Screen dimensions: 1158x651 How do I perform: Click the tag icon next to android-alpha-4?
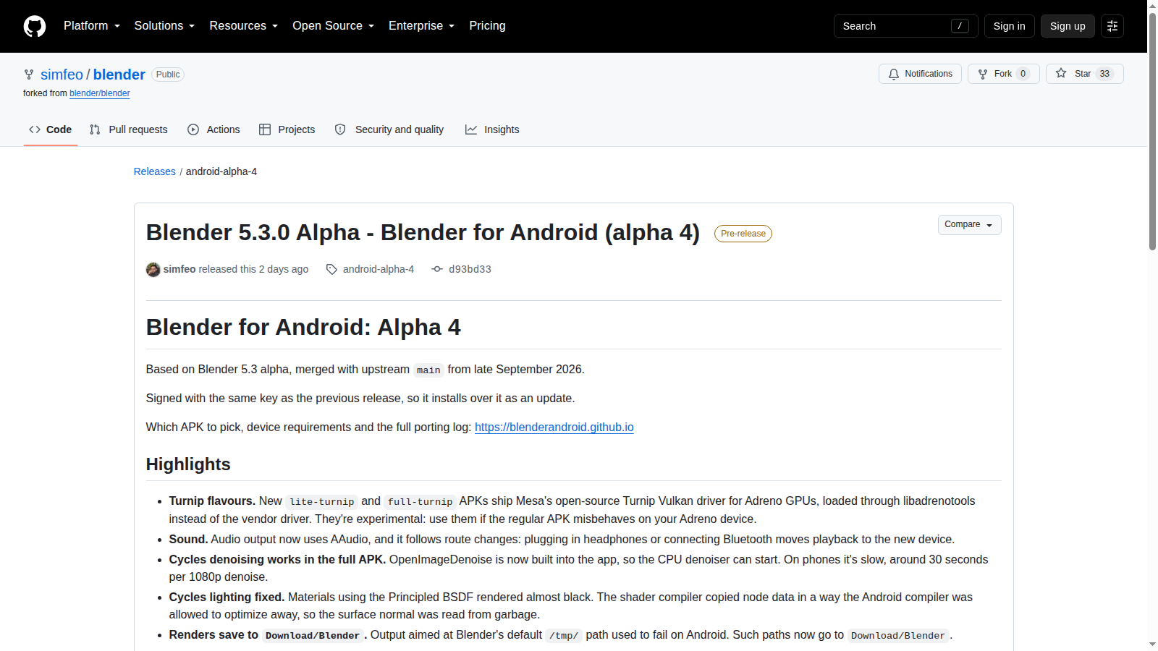[x=331, y=269]
